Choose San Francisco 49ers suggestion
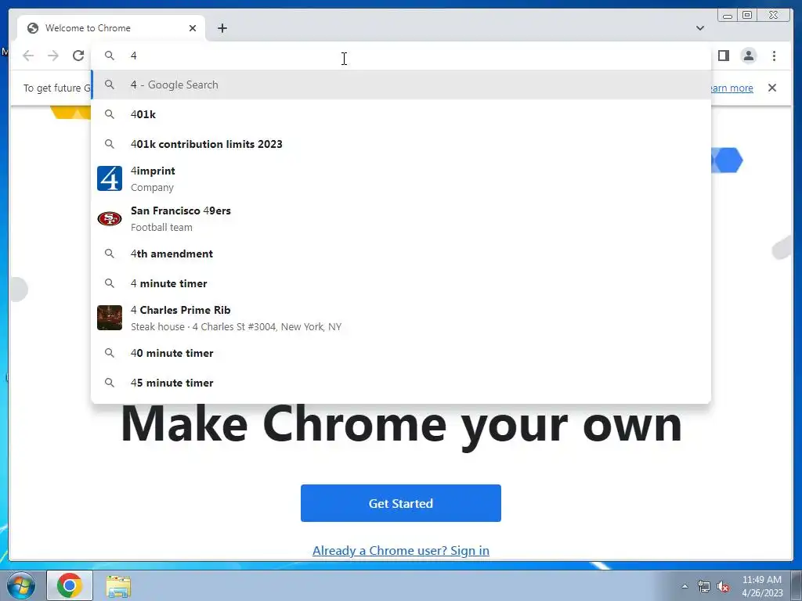Image resolution: width=802 pixels, height=601 pixels. (x=401, y=219)
